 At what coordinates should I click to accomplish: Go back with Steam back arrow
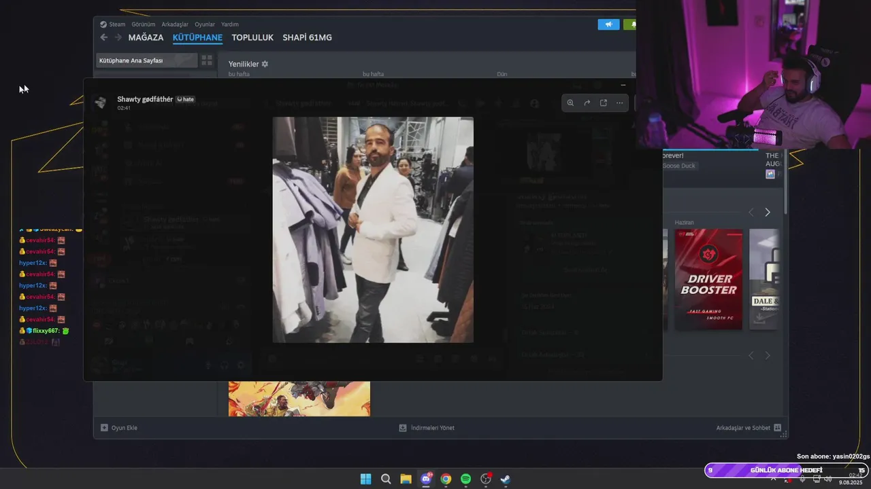[104, 37]
